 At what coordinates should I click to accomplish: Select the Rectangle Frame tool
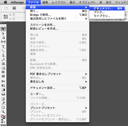click(x=3, y=64)
